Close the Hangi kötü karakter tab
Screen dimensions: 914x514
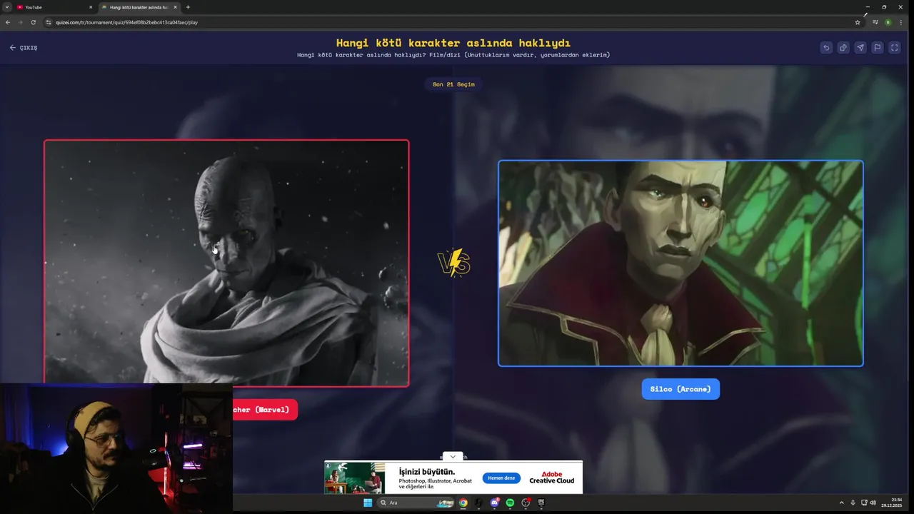(x=175, y=7)
